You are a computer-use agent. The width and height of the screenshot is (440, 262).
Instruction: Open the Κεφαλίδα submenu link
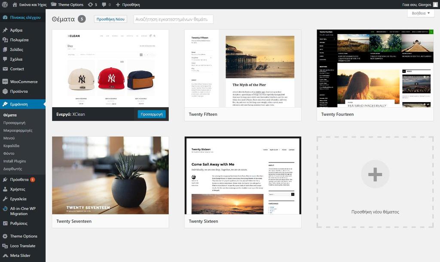11,146
